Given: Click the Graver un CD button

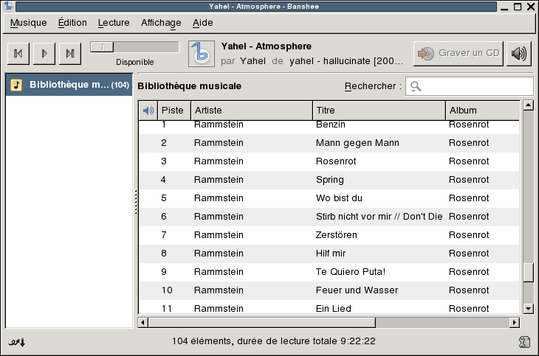Looking at the screenshot, I should click(x=459, y=53).
